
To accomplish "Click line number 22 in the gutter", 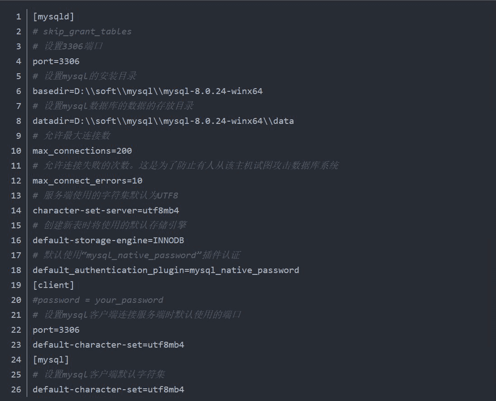I will [x=16, y=330].
